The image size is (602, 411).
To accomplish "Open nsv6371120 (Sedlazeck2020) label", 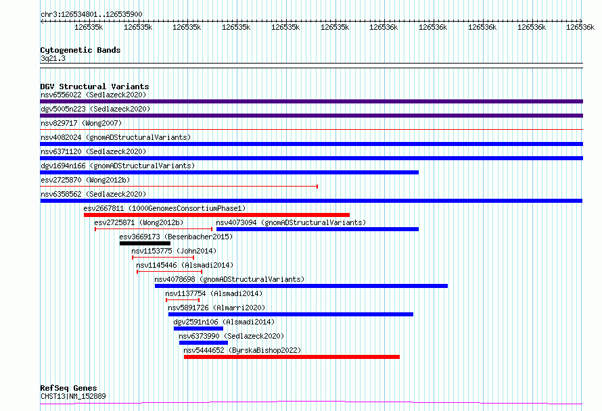I will [93, 151].
